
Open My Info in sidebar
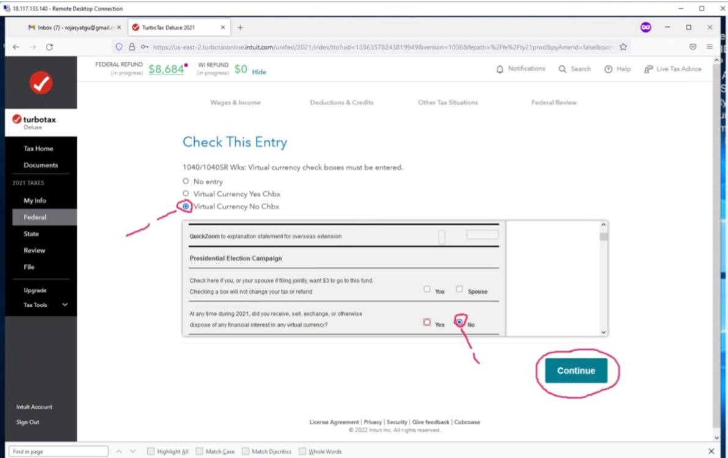pos(35,200)
